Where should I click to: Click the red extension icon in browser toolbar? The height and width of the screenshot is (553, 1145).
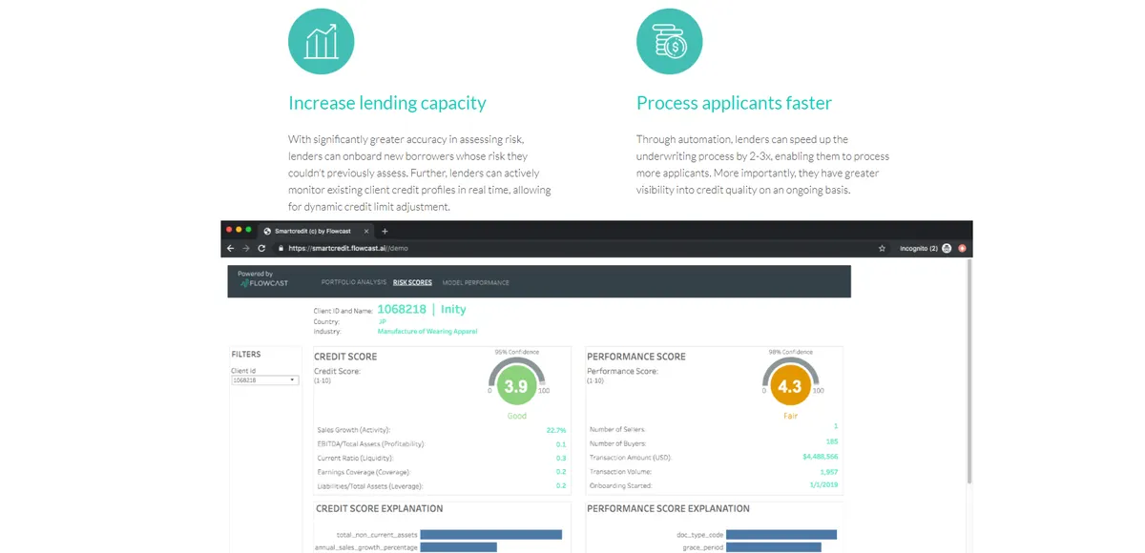[963, 248]
